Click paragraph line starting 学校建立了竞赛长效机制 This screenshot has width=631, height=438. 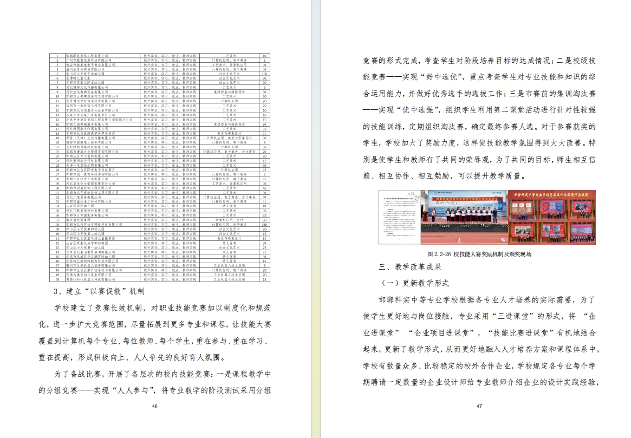point(162,308)
